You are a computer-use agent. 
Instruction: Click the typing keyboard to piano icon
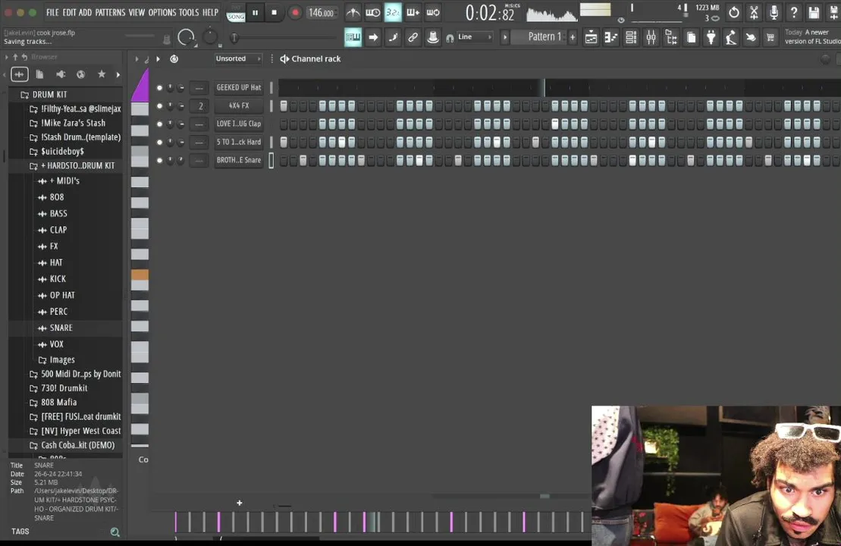click(353, 37)
